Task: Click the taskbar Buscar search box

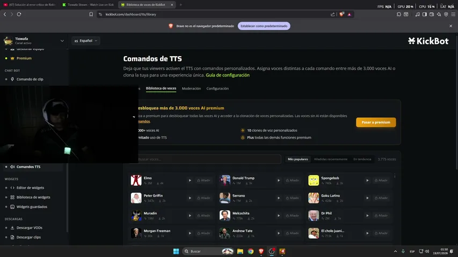Action: point(208,251)
